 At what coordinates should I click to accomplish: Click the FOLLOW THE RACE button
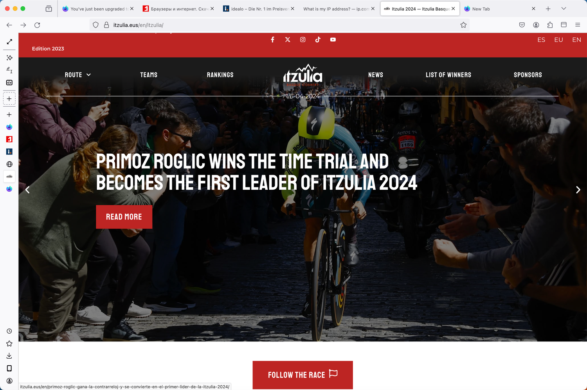click(303, 375)
